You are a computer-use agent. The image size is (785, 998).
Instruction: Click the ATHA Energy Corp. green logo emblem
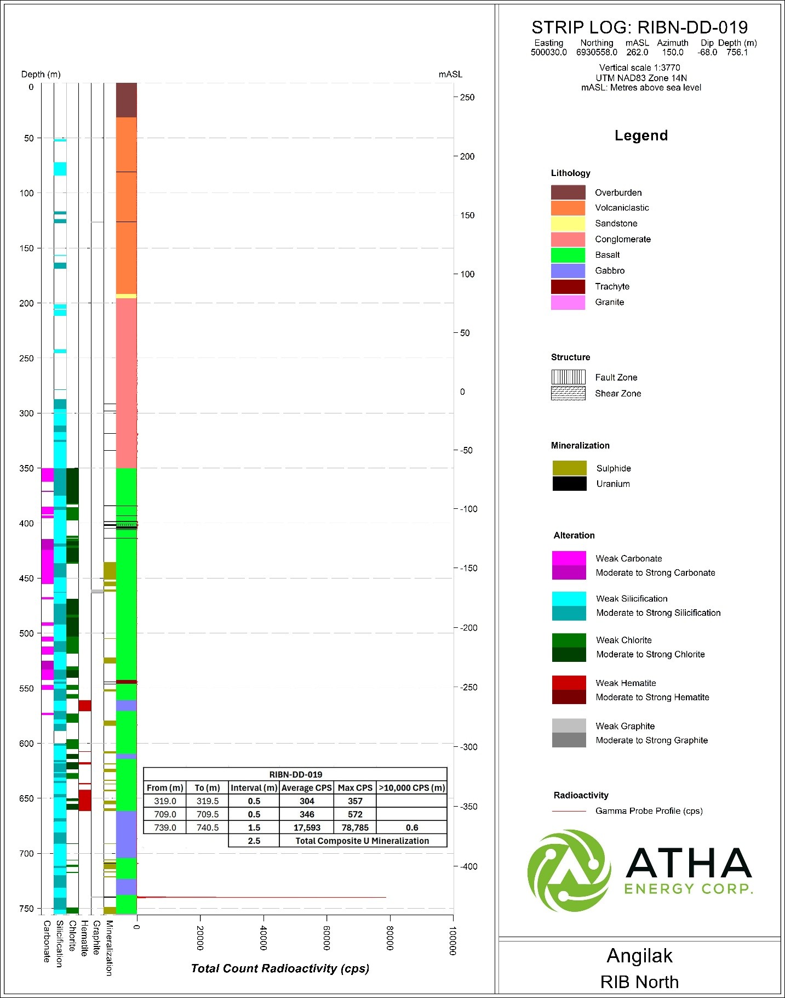pyautogui.click(x=569, y=870)
